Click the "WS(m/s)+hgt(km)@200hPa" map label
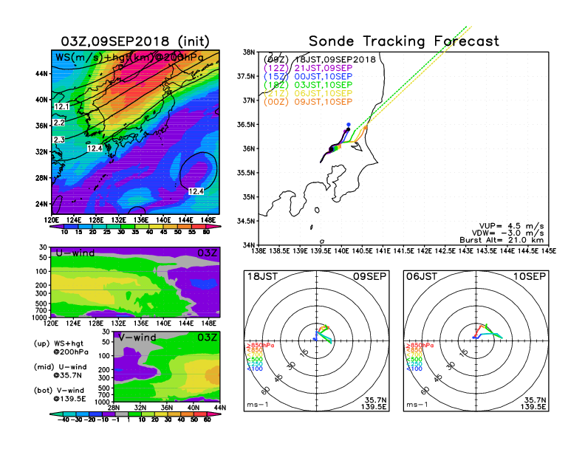585x452 pixels. [x=129, y=58]
